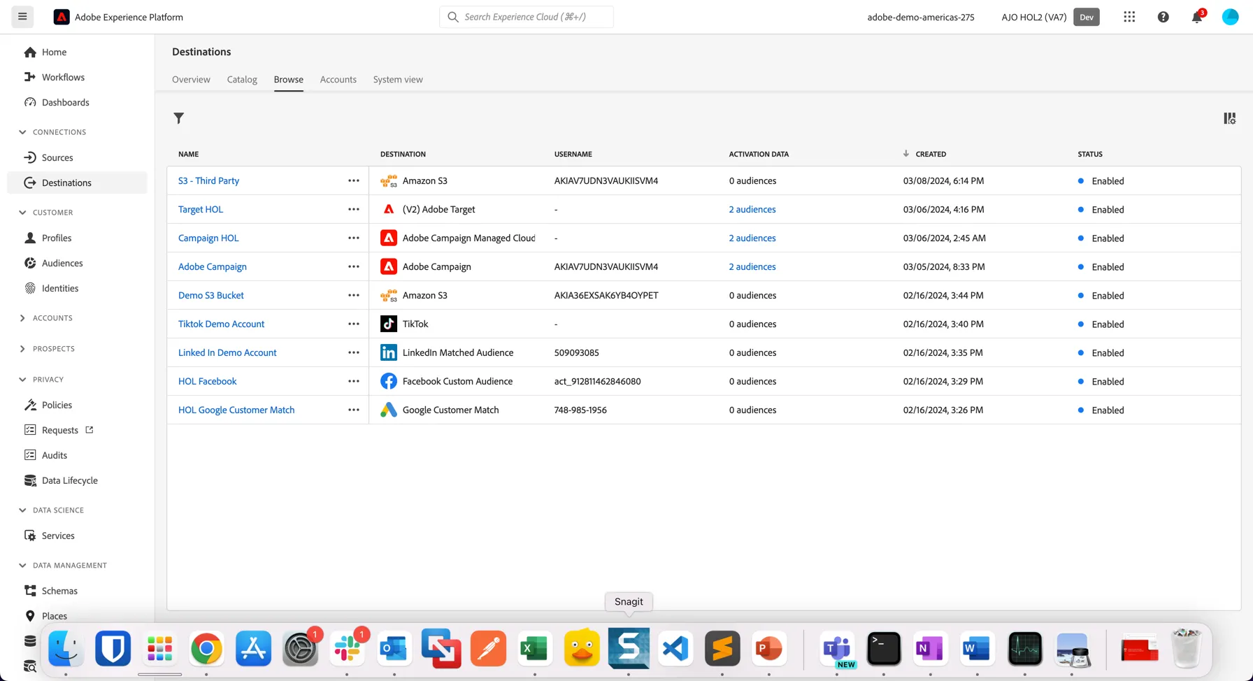The width and height of the screenshot is (1253, 681).
Task: Open more actions for HOL Facebook
Action: 354,381
